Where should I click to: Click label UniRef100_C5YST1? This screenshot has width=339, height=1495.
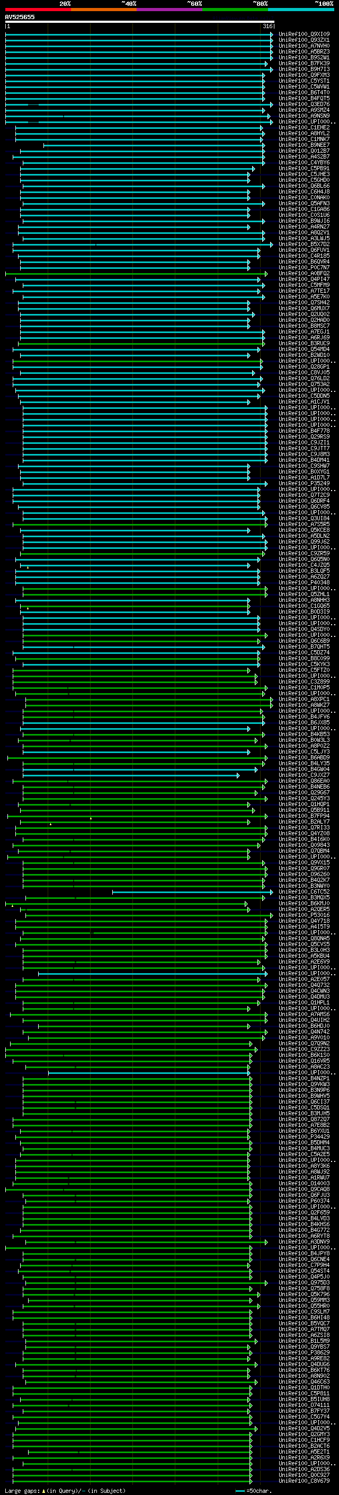coord(304,81)
